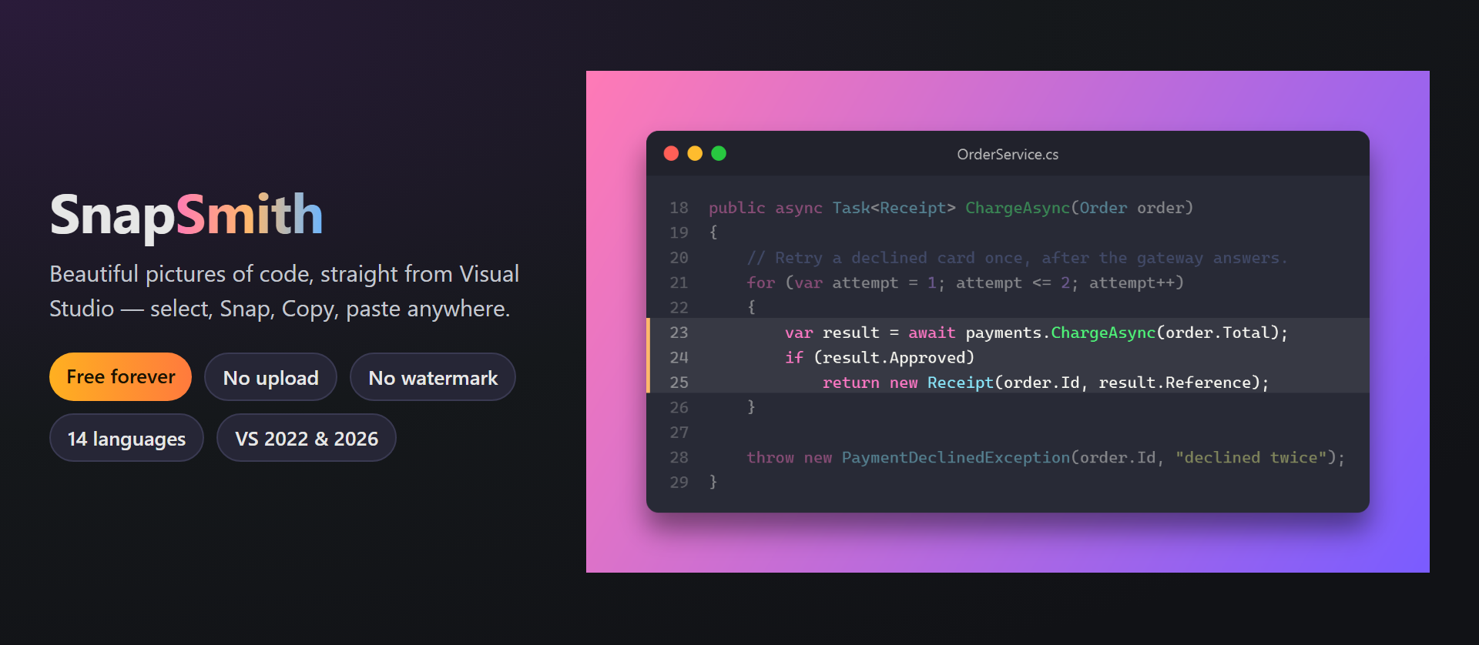1479x645 pixels.
Task: Click the PaymentDeclinedException identifier
Action: pyautogui.click(x=955, y=457)
